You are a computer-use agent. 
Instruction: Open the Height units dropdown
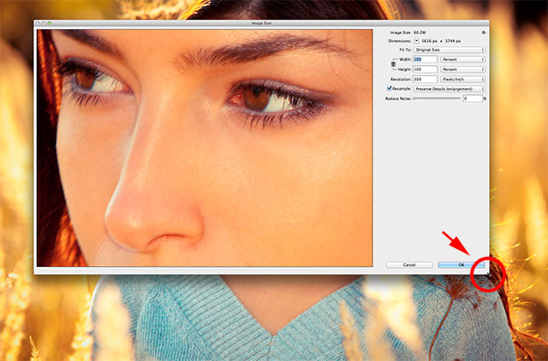[x=463, y=68]
